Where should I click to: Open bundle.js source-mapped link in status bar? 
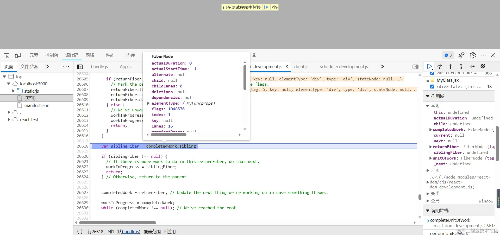(x=130, y=231)
